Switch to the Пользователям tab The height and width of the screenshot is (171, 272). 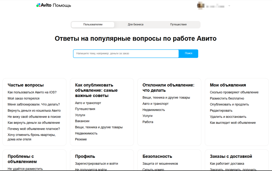[93, 25]
